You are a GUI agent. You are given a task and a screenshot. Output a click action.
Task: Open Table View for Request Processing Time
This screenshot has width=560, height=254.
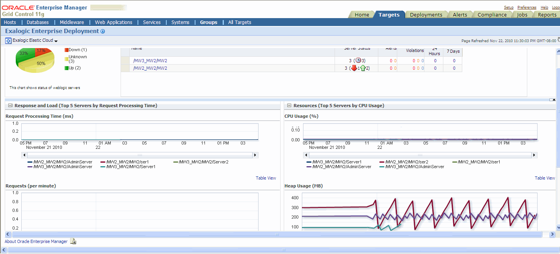(266, 178)
